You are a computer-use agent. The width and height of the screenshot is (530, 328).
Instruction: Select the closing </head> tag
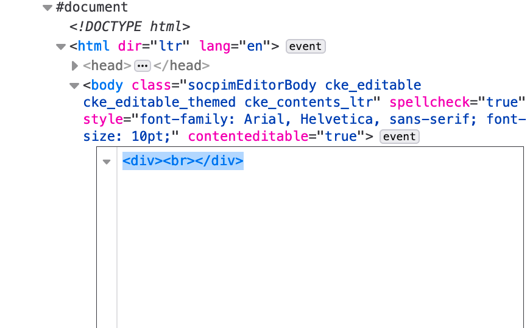tap(182, 66)
